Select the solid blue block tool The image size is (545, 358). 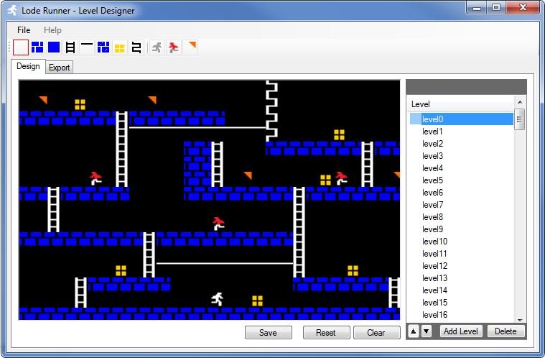pyautogui.click(x=54, y=47)
